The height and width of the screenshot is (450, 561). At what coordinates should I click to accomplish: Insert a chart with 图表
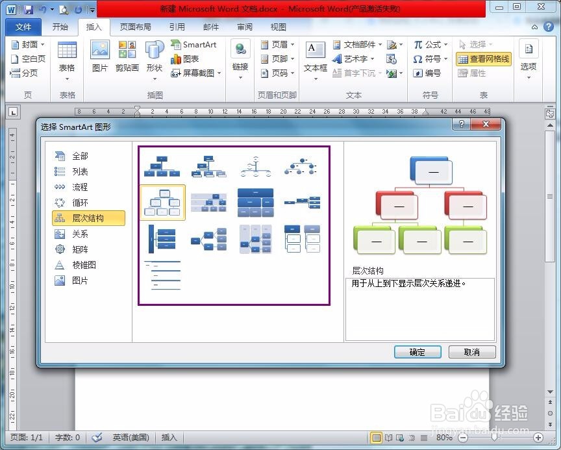(184, 59)
